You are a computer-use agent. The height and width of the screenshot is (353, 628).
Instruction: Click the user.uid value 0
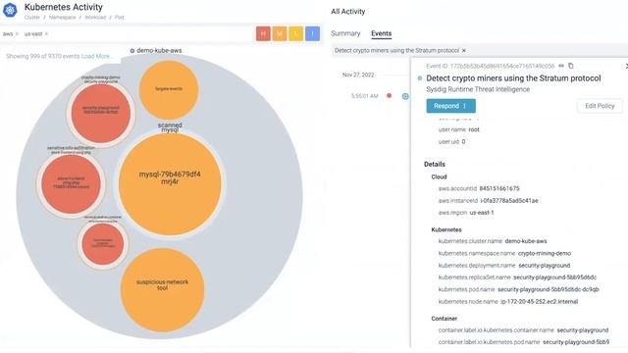tap(463, 141)
